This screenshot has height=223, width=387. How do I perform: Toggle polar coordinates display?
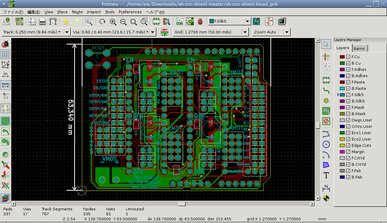click(x=5, y=65)
